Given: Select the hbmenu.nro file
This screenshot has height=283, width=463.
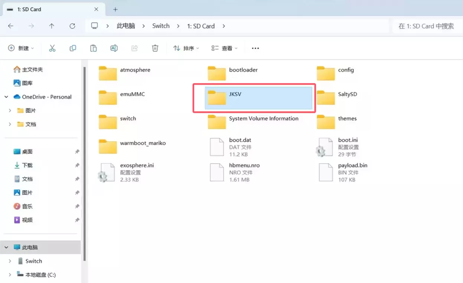Looking at the screenshot, I should 244,165.
